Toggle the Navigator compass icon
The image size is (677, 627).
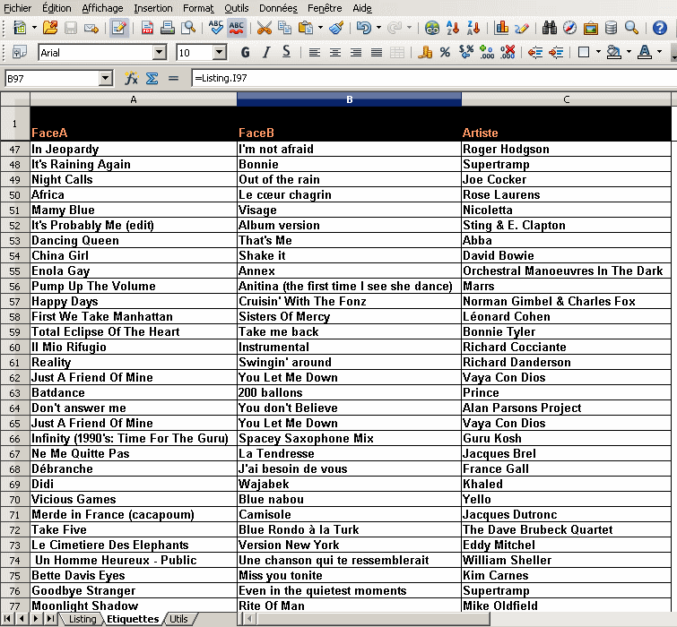(570, 28)
